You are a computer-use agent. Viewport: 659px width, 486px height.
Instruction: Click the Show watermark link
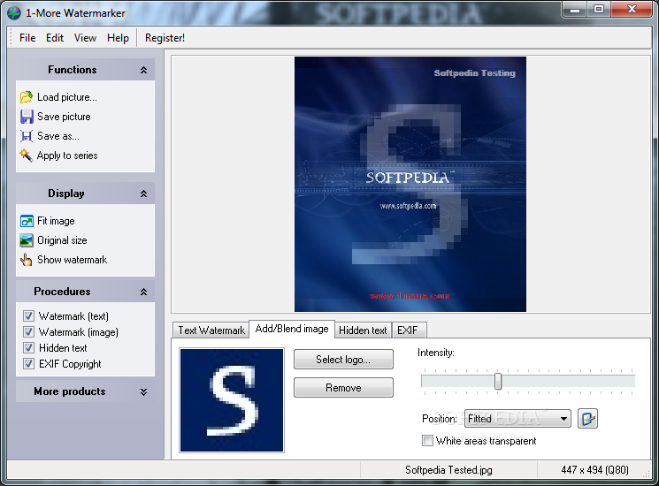pos(73,260)
